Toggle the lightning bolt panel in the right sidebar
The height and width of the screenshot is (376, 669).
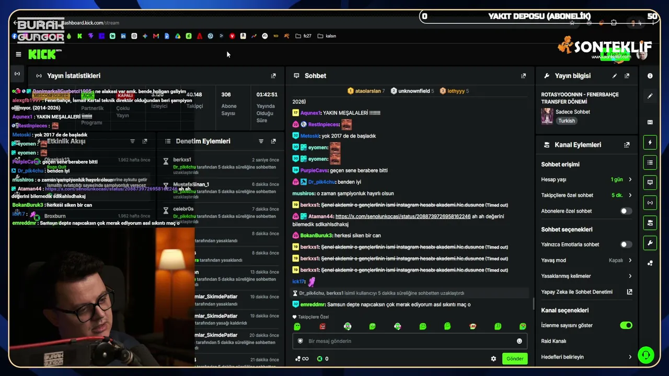(x=650, y=143)
